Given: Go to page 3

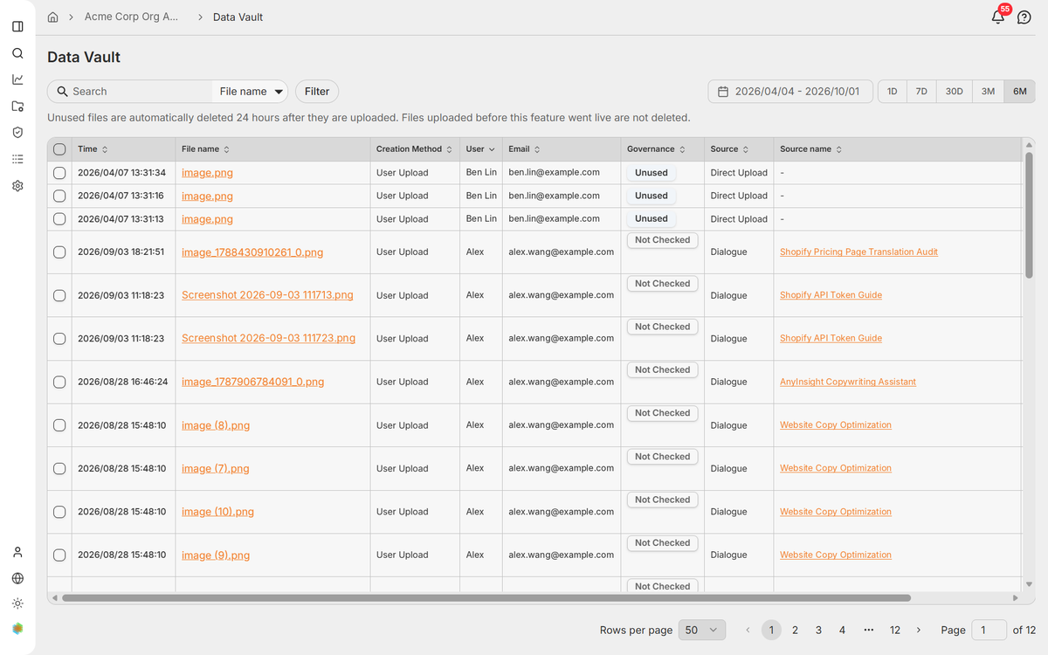Looking at the screenshot, I should tap(818, 630).
